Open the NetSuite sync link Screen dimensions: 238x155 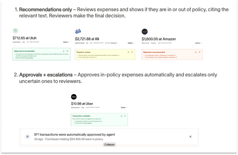point(114,43)
